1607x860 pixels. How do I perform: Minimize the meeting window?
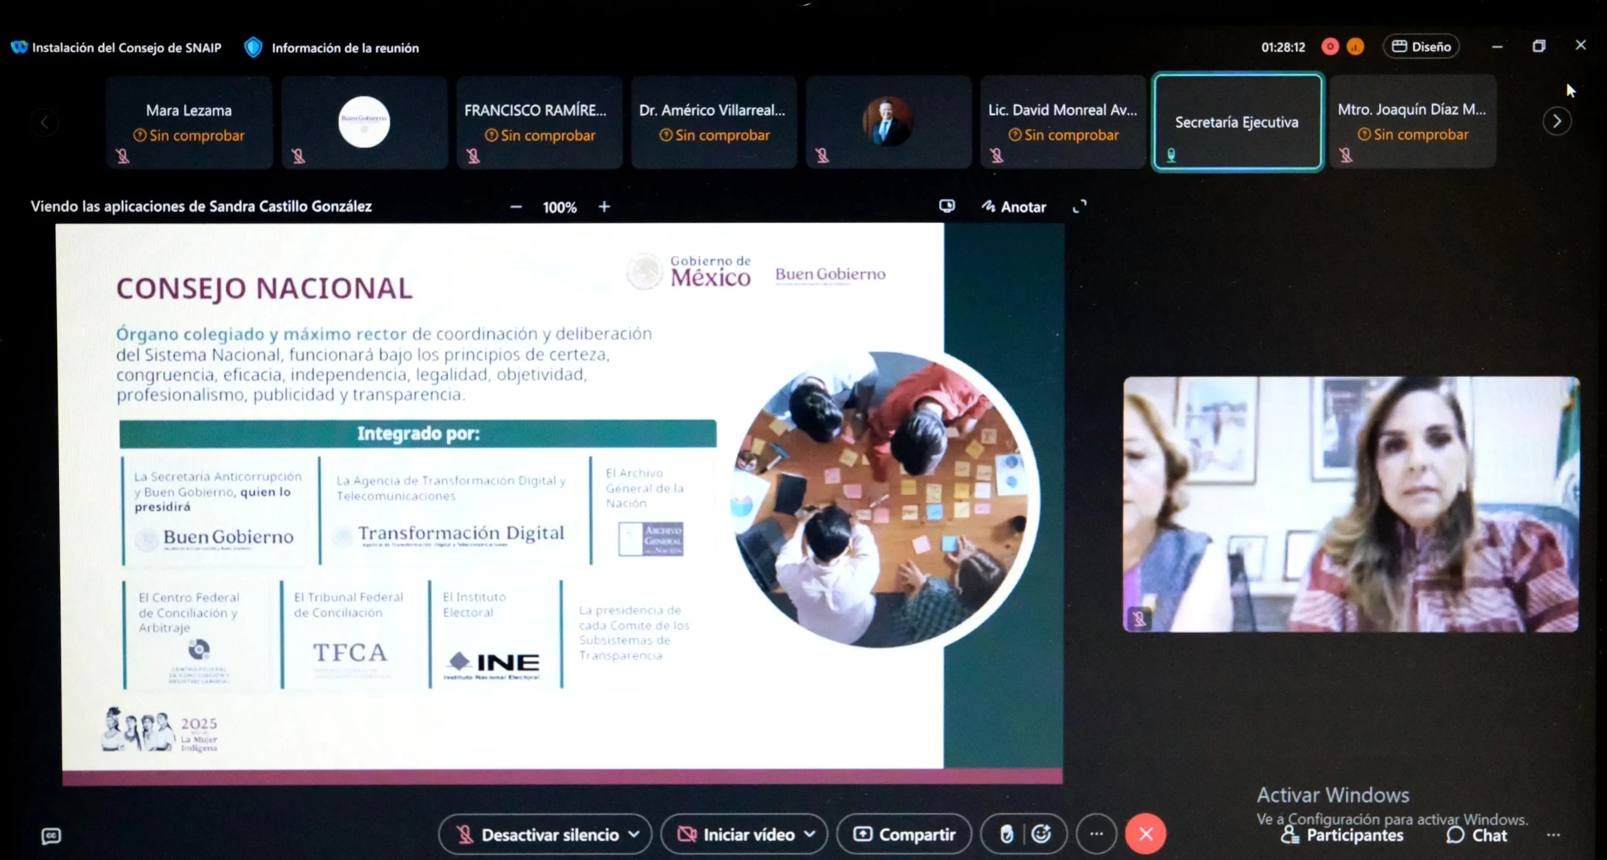point(1497,46)
